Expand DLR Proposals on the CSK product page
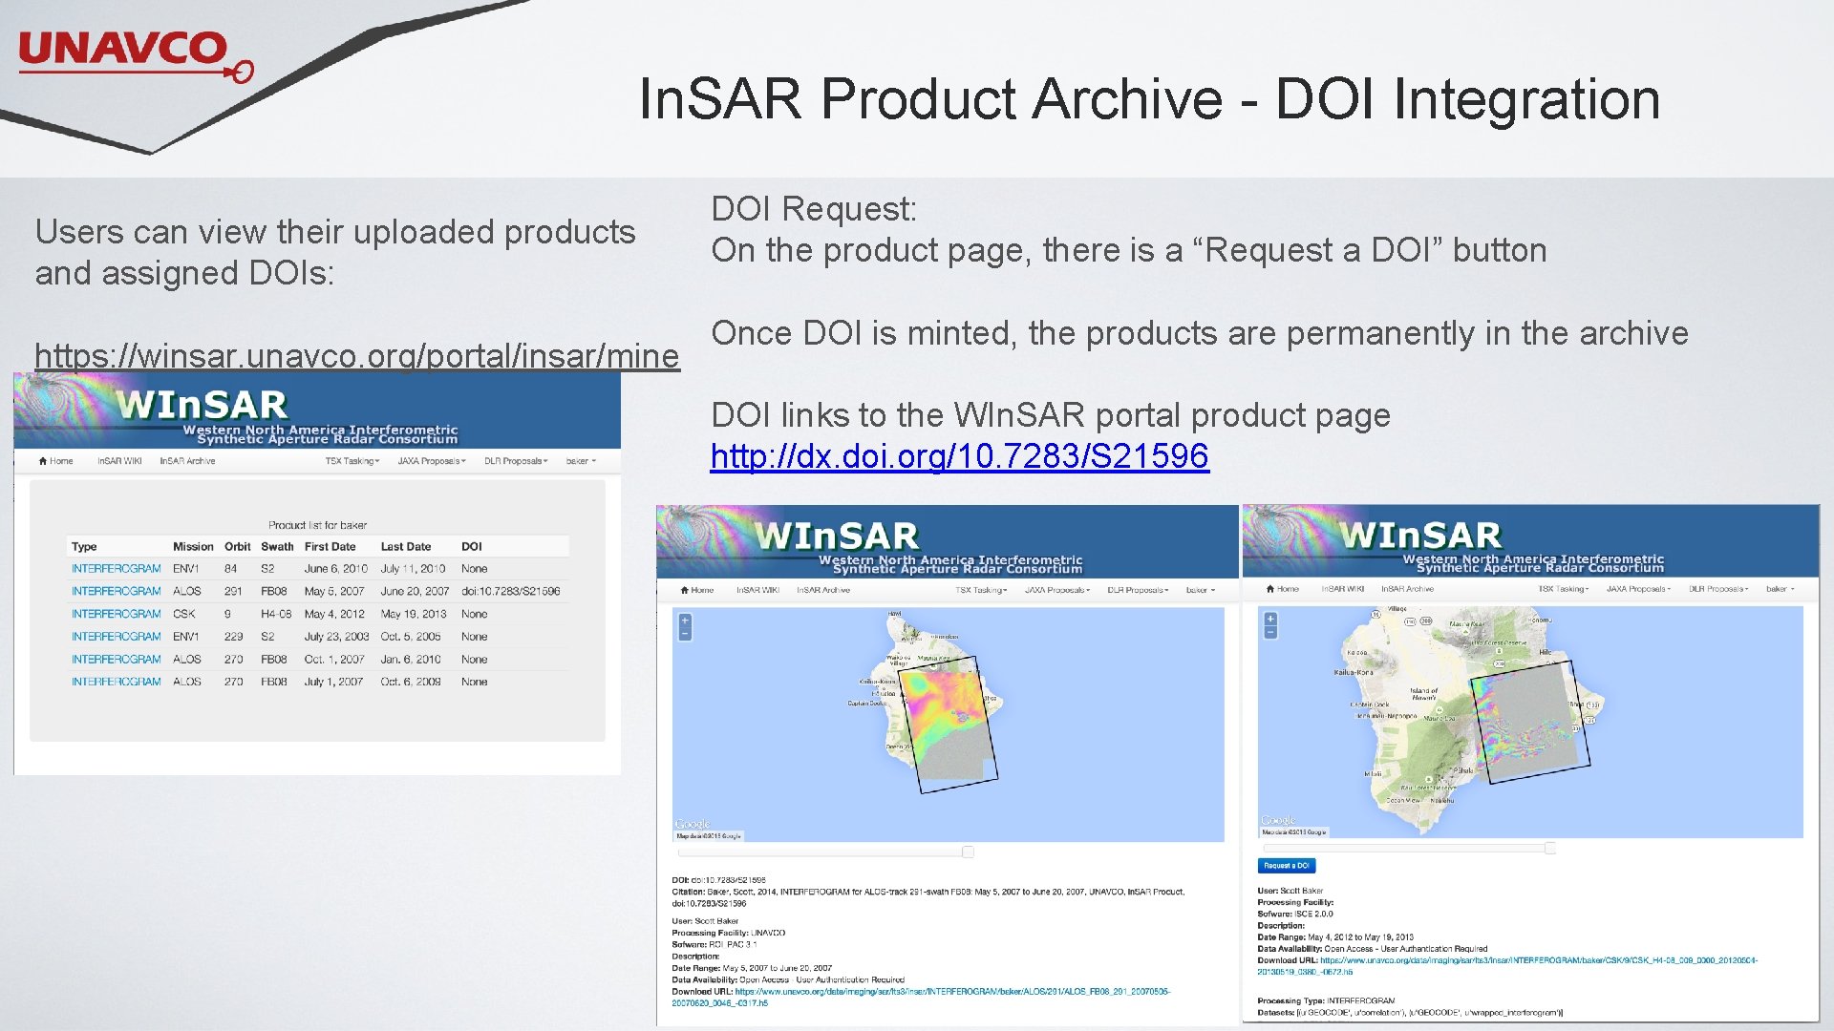 point(1719,589)
